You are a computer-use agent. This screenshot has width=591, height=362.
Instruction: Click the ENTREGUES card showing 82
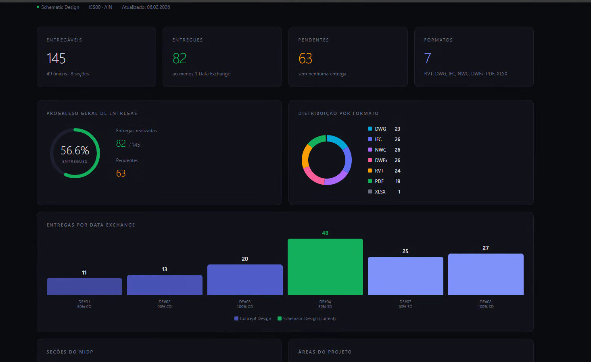(x=222, y=56)
